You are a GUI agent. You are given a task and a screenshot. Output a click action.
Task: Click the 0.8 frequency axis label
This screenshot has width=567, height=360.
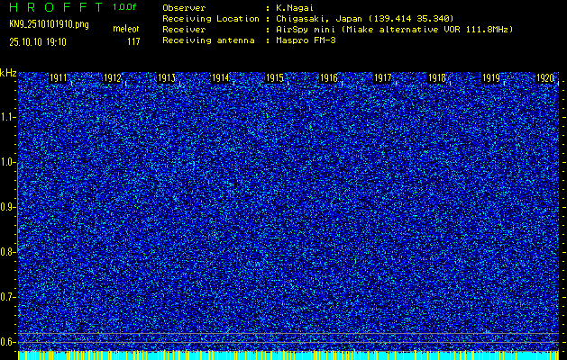click(8, 251)
